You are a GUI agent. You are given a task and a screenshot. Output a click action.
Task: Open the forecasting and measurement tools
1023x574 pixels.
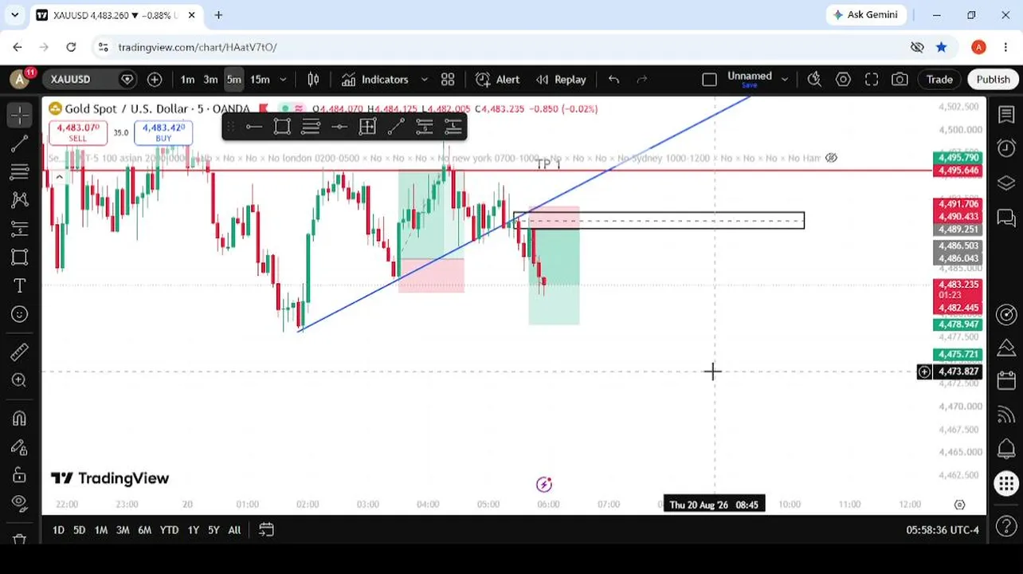tap(19, 229)
